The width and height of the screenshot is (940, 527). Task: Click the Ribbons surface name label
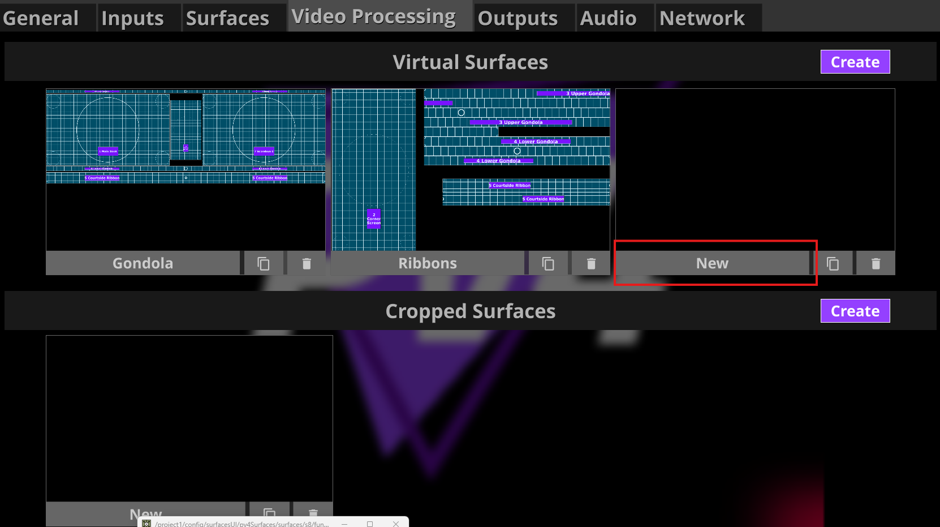tap(428, 263)
